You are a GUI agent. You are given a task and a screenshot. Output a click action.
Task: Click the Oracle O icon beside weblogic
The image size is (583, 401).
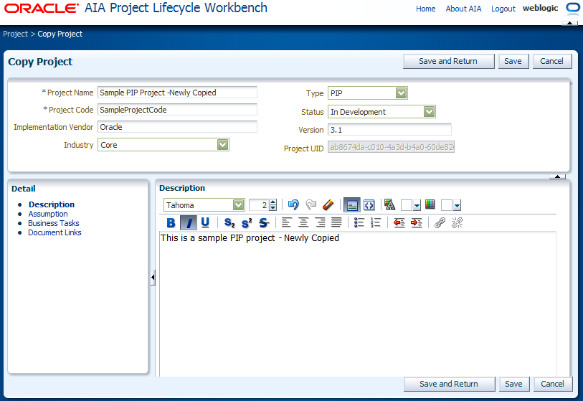point(573,8)
